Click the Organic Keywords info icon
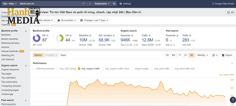236x106 pixels. [x=132, y=36]
